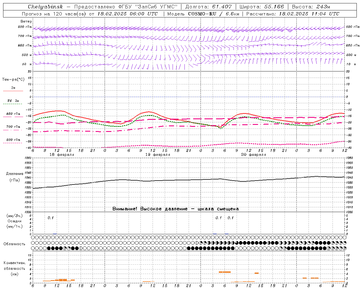Click the 0.1 precipitation value on 18 февраля
The height and width of the screenshot is (288, 361).
coord(50,218)
